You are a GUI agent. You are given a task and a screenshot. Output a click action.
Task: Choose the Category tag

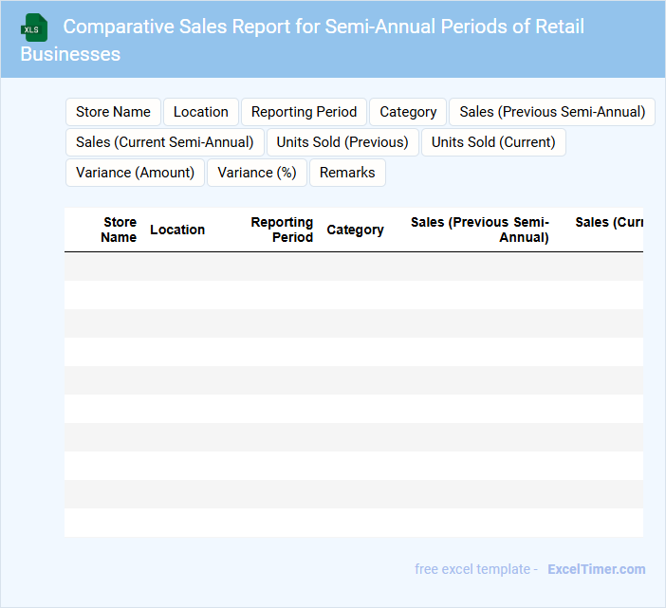click(408, 112)
